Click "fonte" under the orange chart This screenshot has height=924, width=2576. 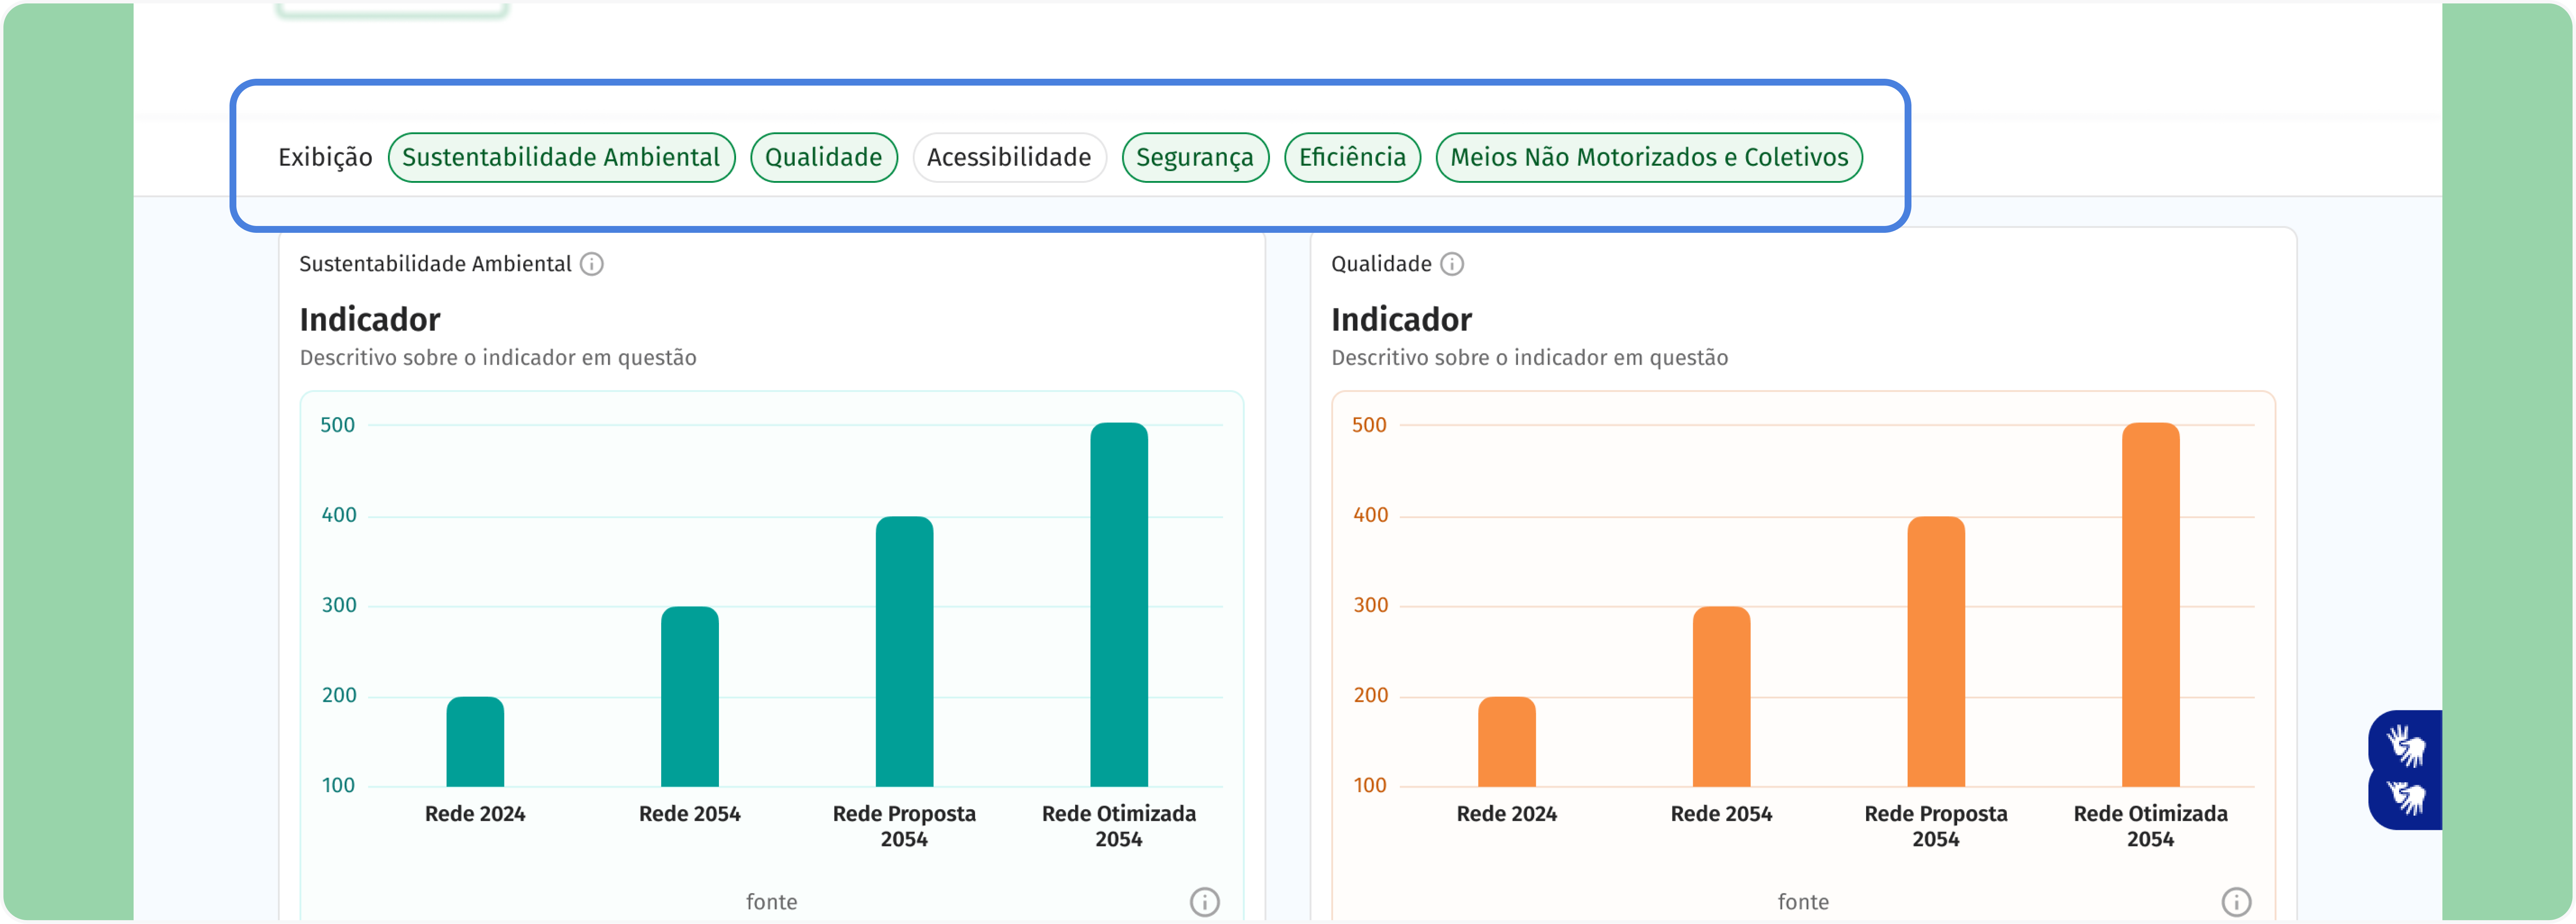tap(1803, 902)
